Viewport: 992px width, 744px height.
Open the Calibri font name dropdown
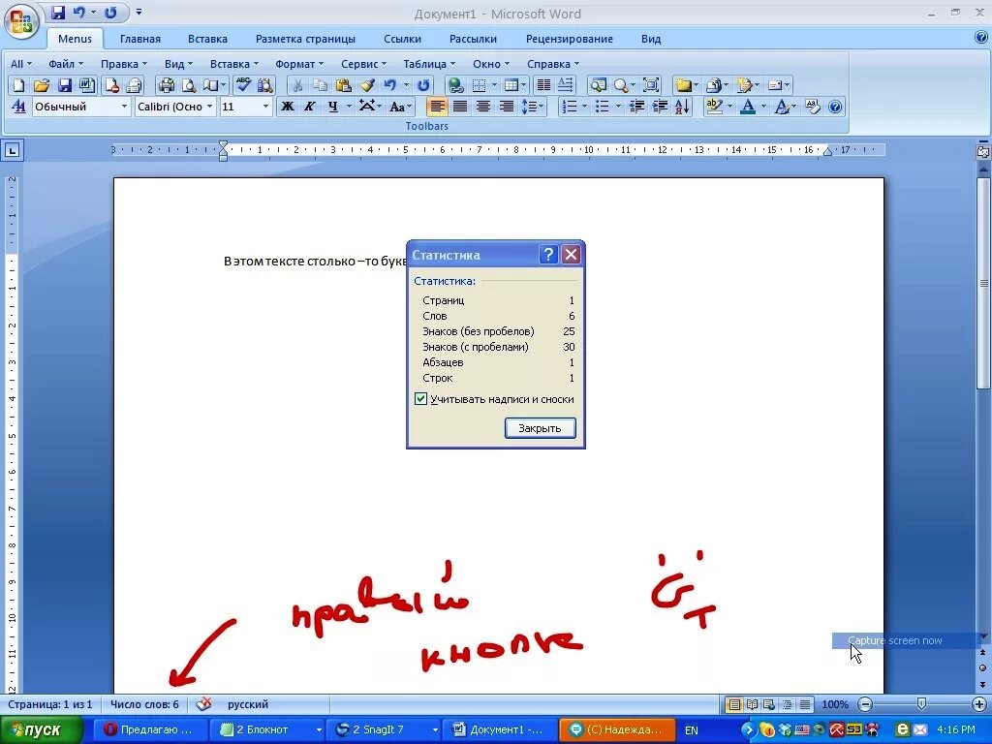click(x=209, y=107)
